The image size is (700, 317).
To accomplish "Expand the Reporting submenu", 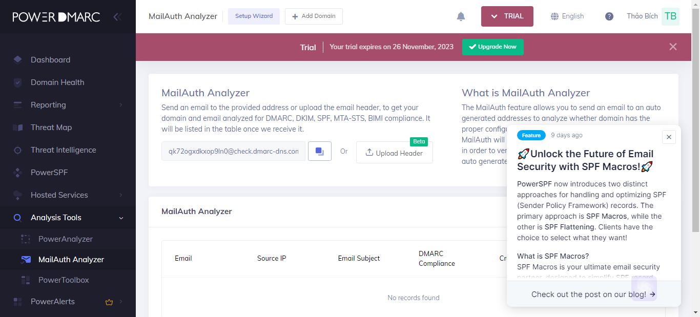I will click(x=121, y=105).
